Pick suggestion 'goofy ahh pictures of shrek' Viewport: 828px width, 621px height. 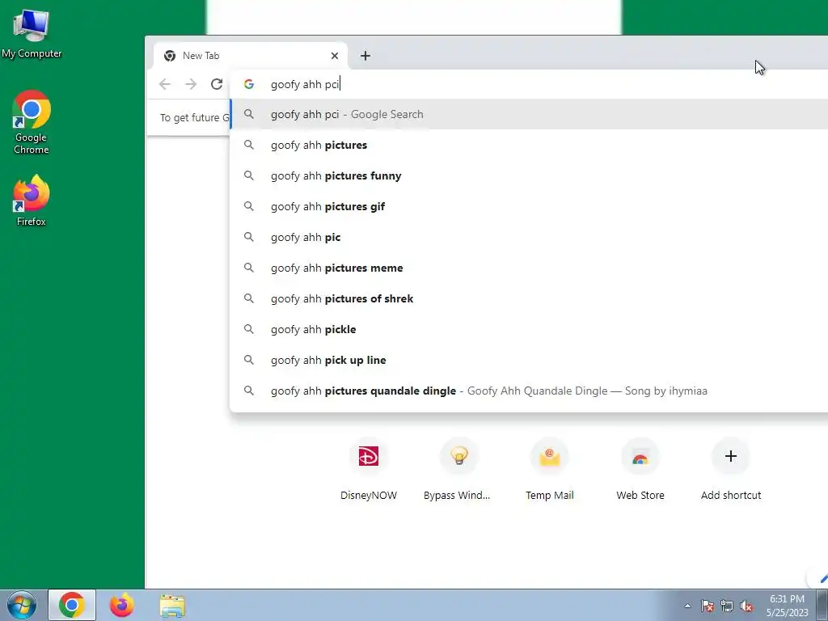[x=529, y=298]
